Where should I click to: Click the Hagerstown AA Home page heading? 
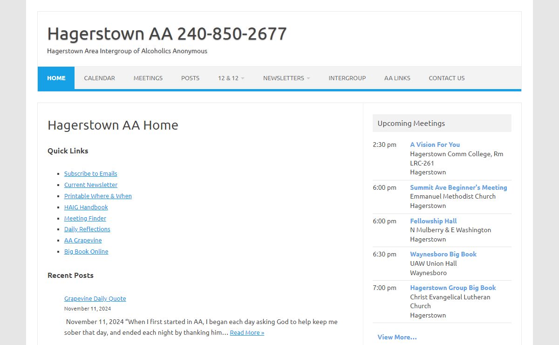pos(113,125)
